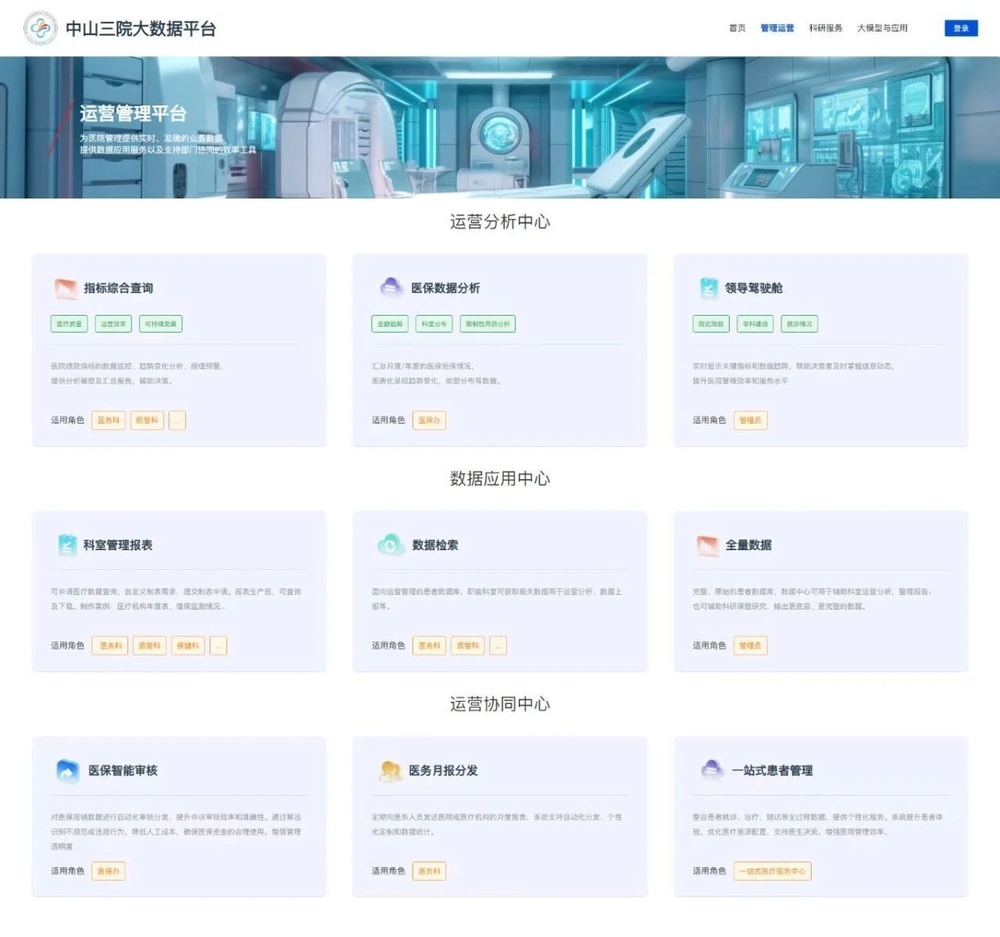
Task: Switch to 大模型与应用 in the navigation
Action: tap(882, 28)
